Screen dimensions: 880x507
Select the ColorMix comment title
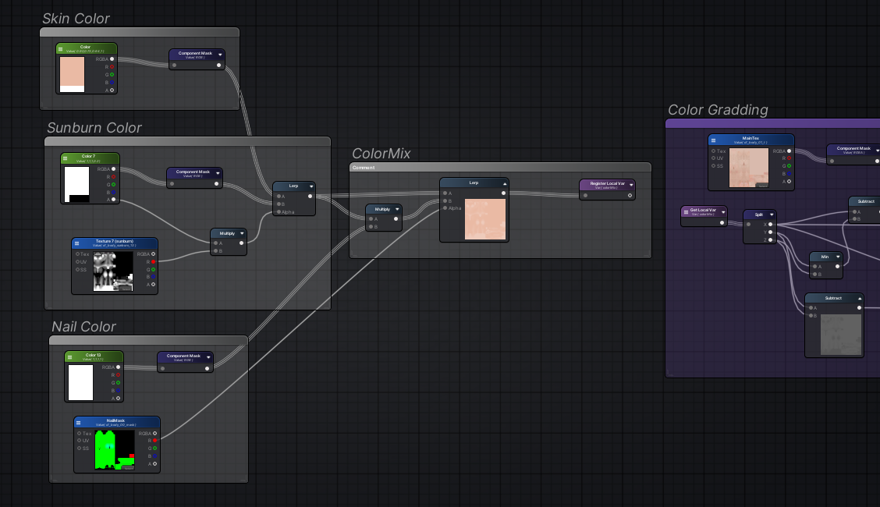(x=381, y=154)
